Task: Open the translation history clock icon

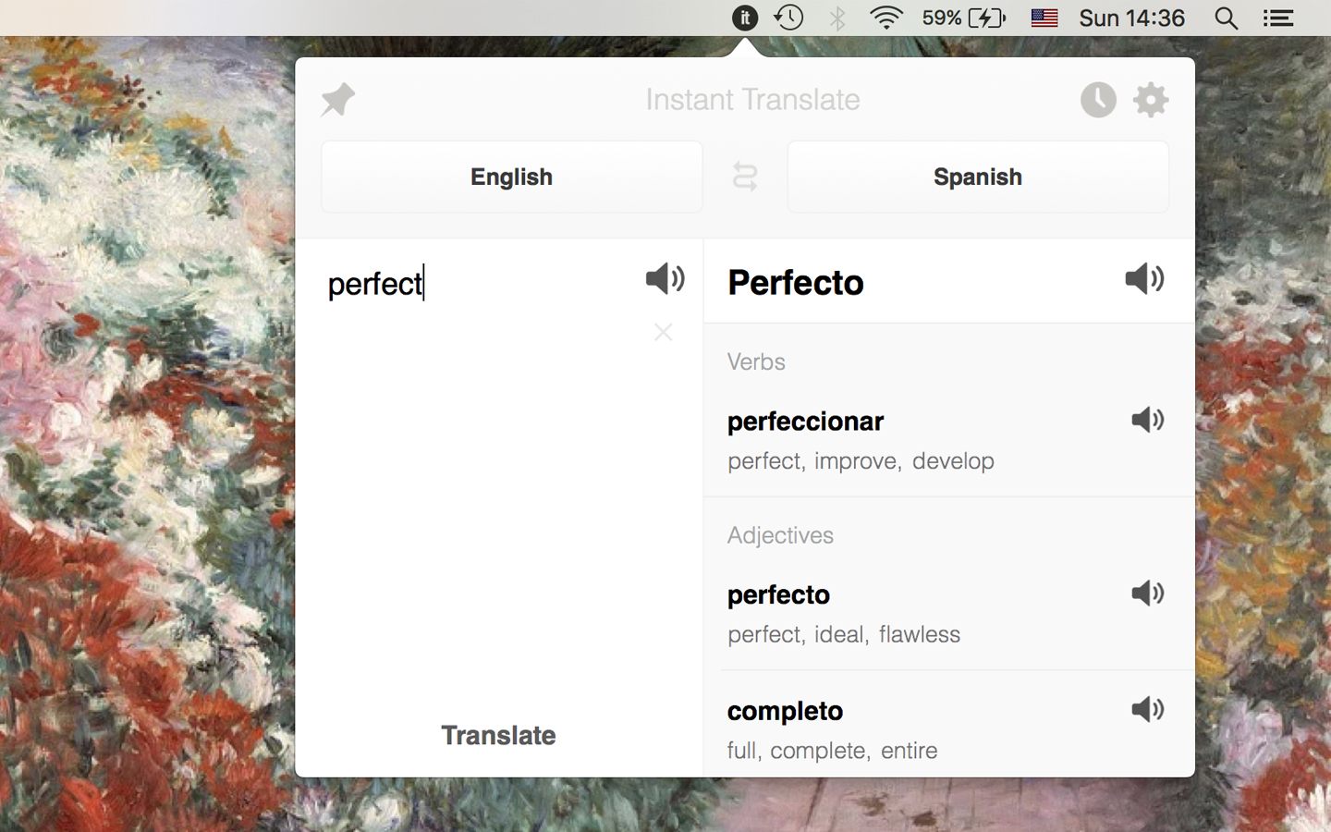Action: click(x=1098, y=99)
